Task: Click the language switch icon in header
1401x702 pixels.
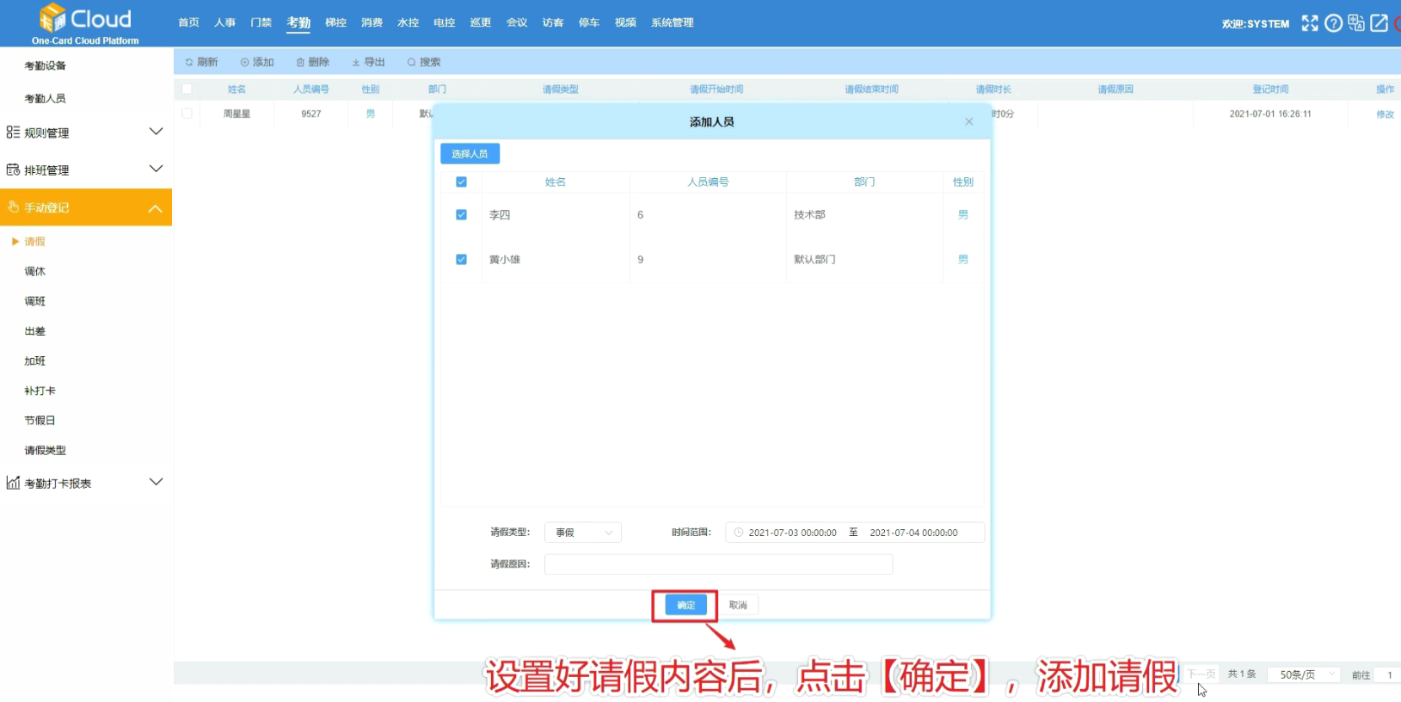Action: click(x=1356, y=23)
